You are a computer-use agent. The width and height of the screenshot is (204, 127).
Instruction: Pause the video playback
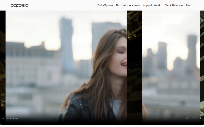3,118
